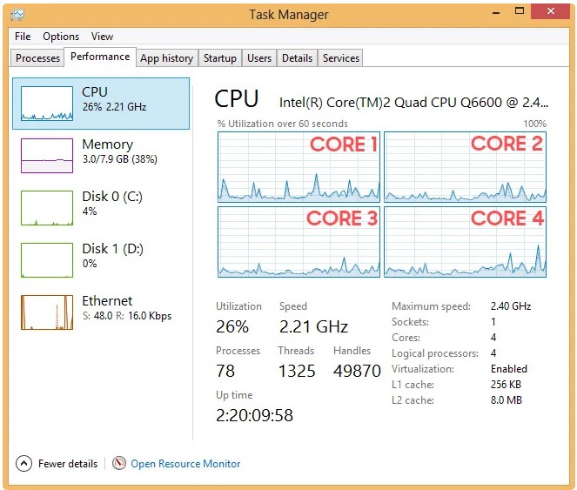Click the L2 cache 8.0 MB value
The width and height of the screenshot is (577, 490).
click(x=507, y=400)
